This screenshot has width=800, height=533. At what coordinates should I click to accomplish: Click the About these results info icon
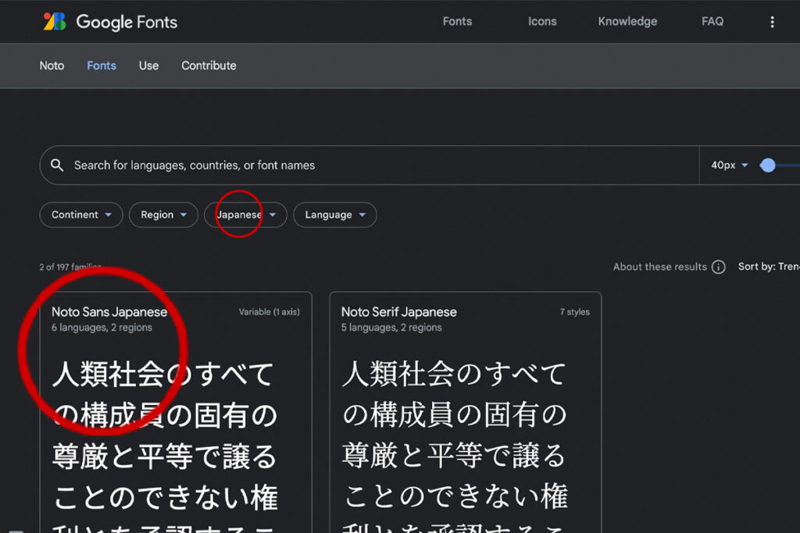(719, 267)
